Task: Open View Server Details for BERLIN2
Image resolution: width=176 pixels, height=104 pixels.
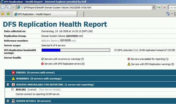Action: click(x=50, y=90)
